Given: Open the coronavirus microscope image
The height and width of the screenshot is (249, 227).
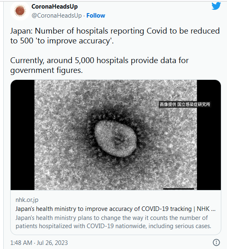Looking at the screenshot, I should (116, 135).
